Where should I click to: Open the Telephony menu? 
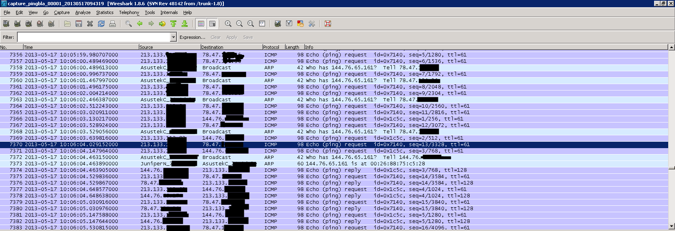[129, 12]
